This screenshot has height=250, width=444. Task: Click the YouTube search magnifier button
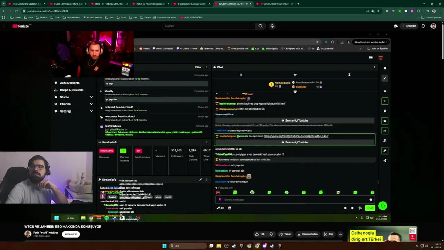pos(261,26)
